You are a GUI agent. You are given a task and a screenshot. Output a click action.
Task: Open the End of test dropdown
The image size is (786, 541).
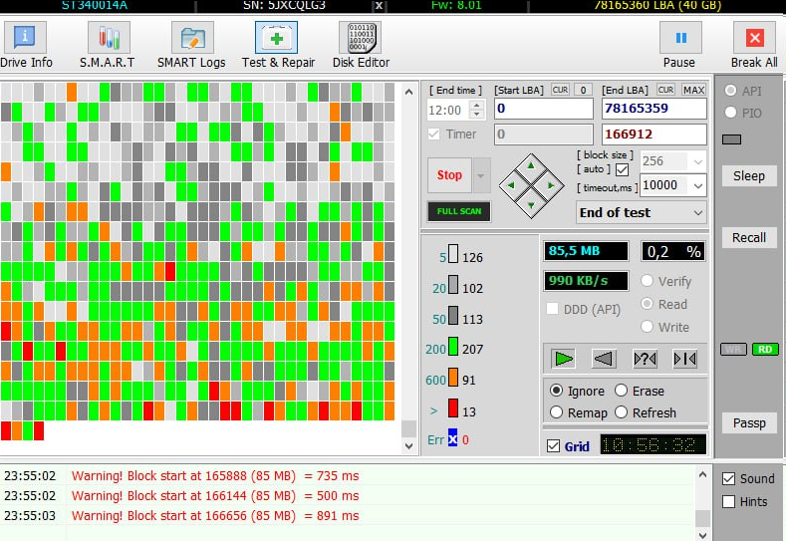[x=642, y=212]
